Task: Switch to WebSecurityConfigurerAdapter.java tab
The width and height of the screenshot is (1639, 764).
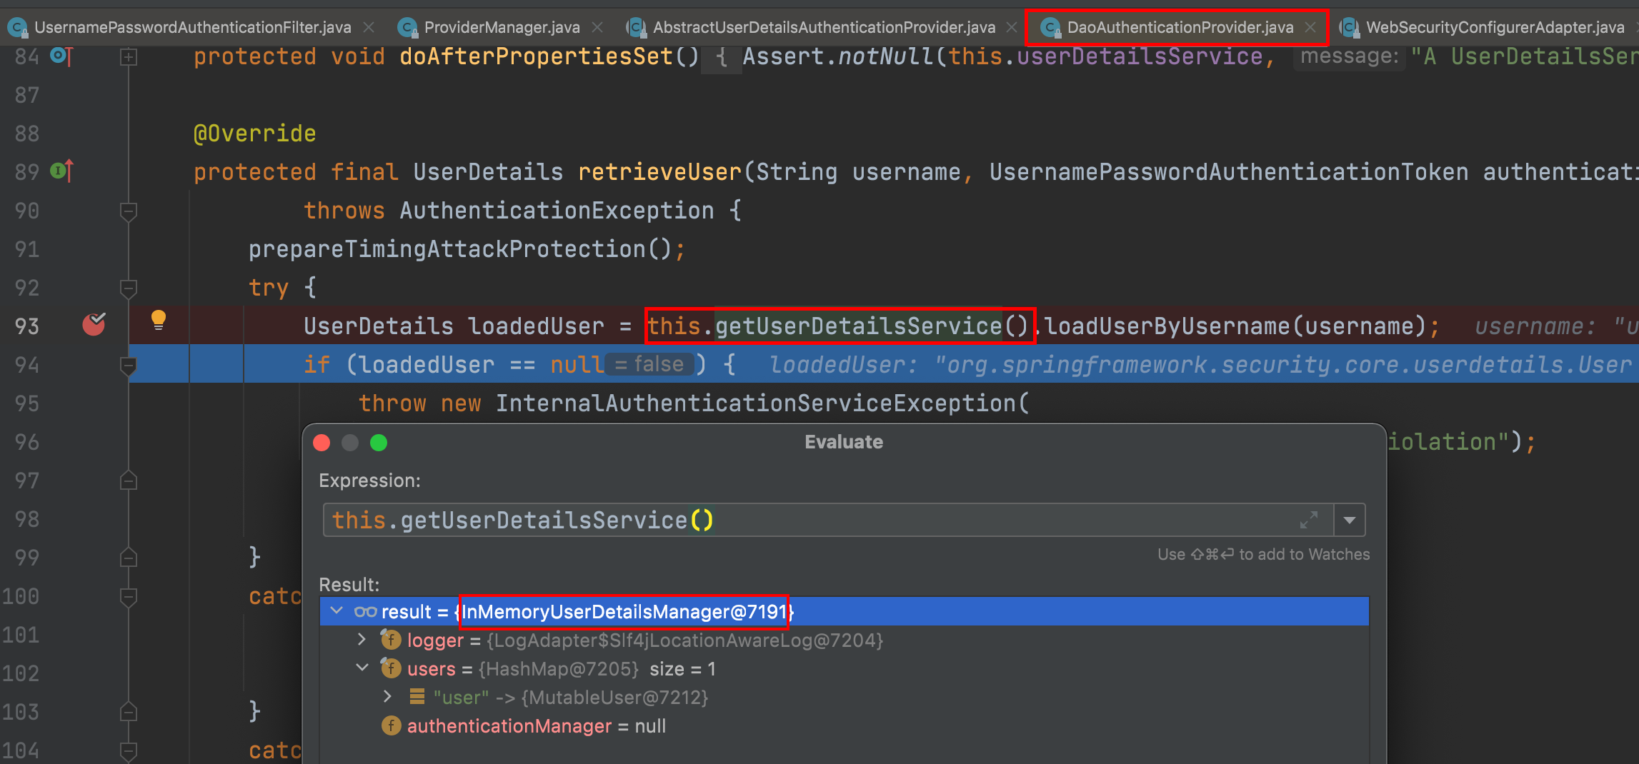Action: tap(1493, 27)
